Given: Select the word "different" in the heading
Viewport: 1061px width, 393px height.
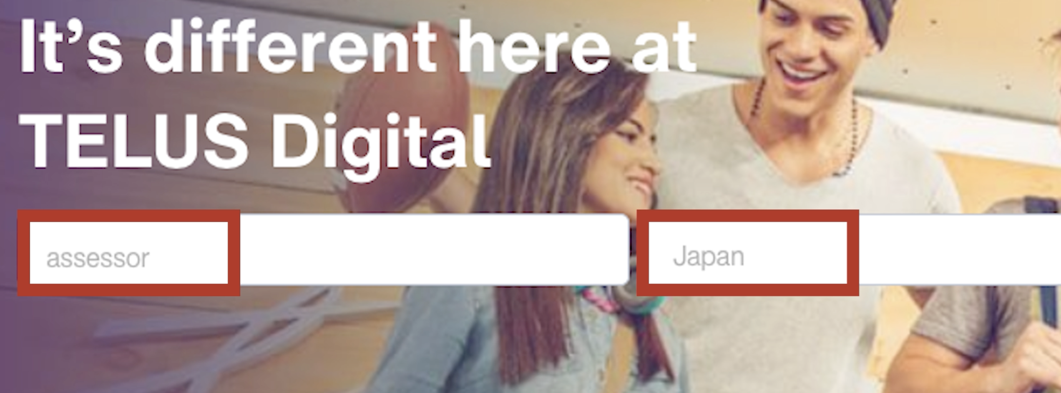Looking at the screenshot, I should (290, 47).
